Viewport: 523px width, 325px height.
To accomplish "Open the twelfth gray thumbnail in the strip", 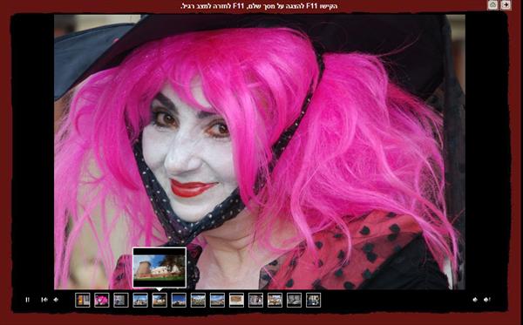I will 295,300.
